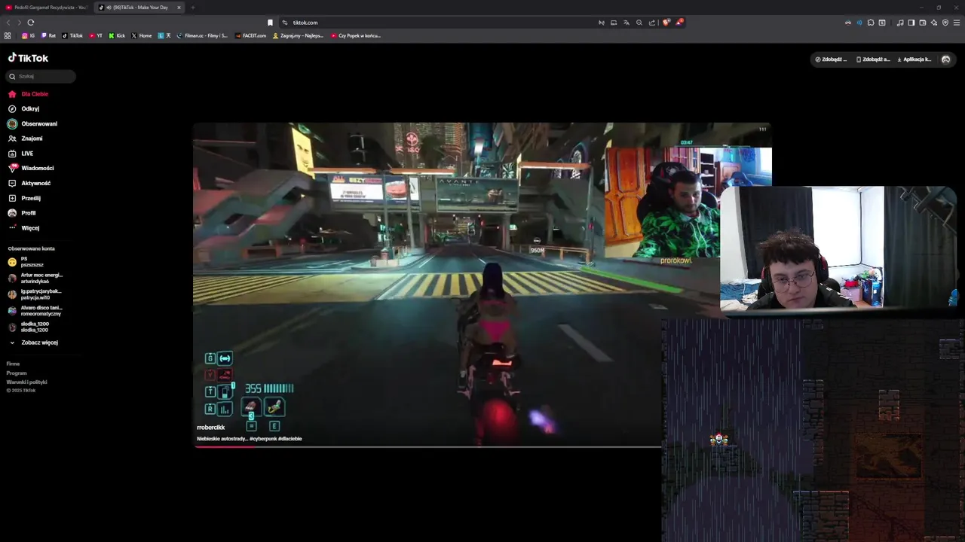
Task: Expand the Program footer section
Action: point(17,373)
